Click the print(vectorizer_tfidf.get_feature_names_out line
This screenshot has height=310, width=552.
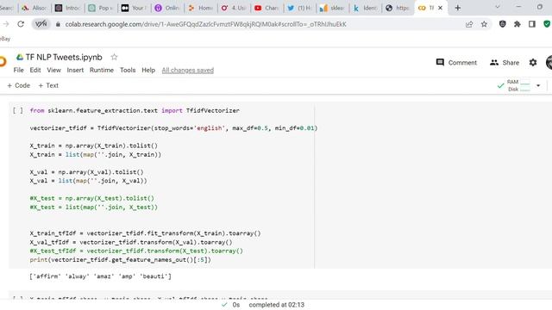pos(121,260)
